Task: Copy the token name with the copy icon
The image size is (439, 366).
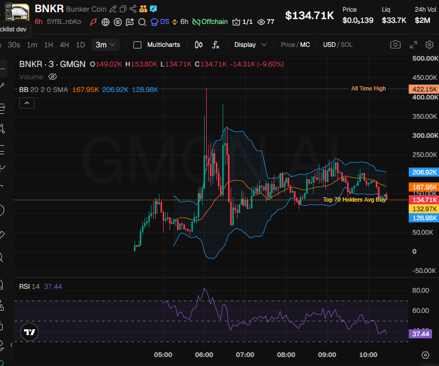Action: click(123, 9)
